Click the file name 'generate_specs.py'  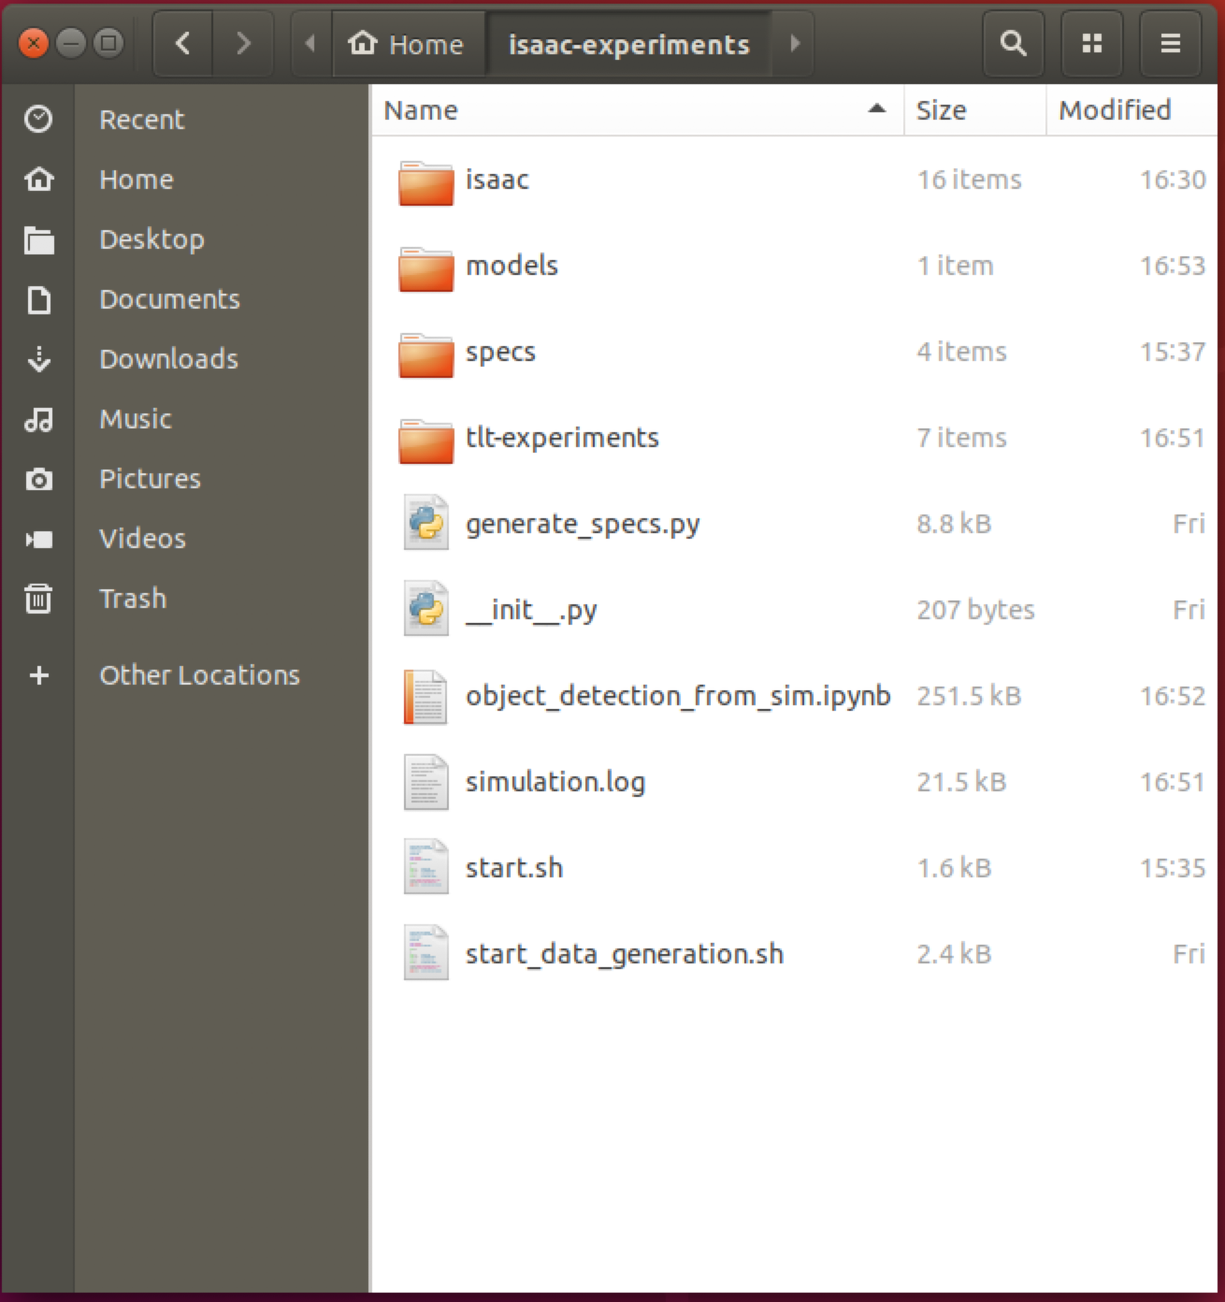click(583, 525)
